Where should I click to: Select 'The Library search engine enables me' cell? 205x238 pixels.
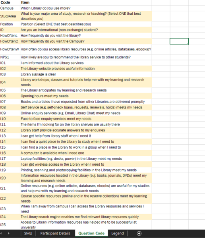86,217
